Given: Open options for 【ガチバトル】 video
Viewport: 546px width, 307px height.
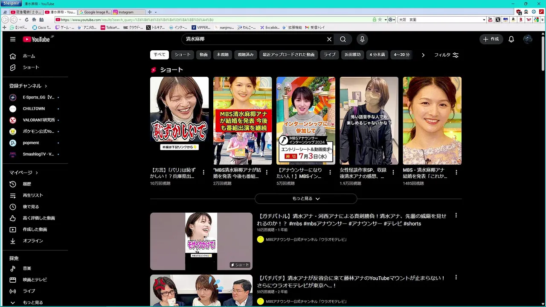Looking at the screenshot, I should coord(456,215).
